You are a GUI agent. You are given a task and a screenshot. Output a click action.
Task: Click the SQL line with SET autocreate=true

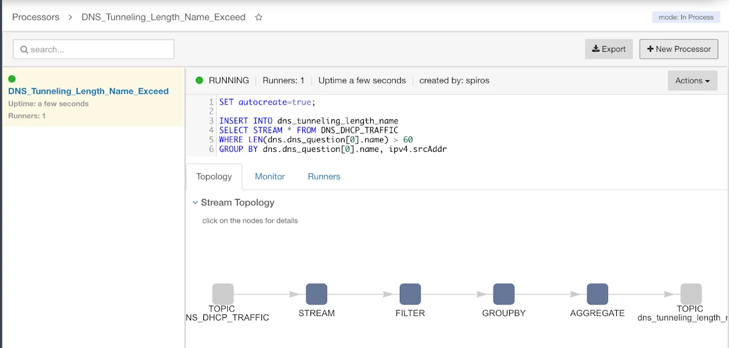pos(267,102)
